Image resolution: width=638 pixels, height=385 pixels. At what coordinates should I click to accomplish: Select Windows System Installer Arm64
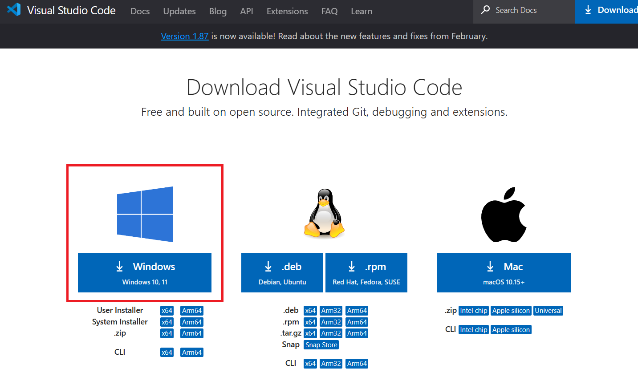click(192, 322)
